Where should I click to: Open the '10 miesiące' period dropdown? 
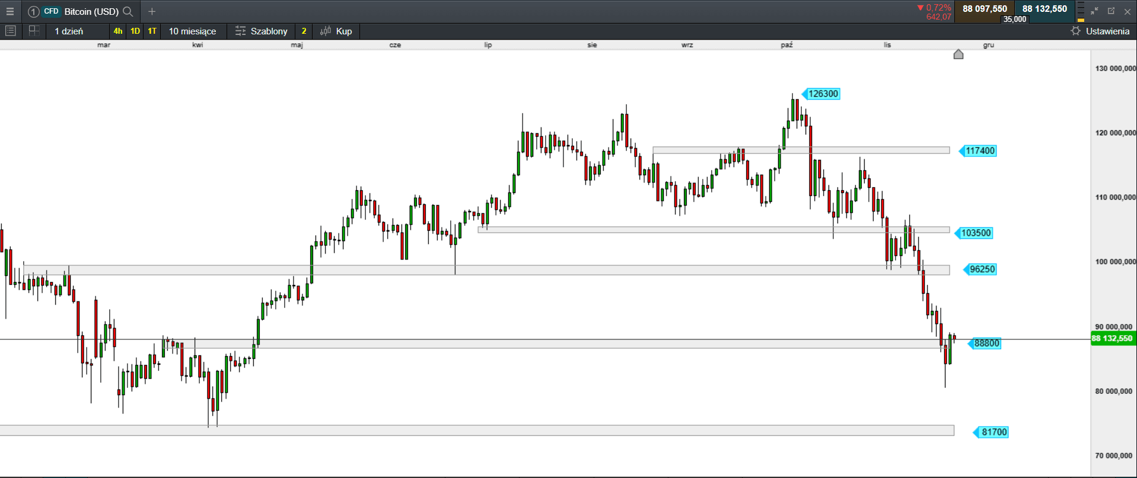point(192,31)
